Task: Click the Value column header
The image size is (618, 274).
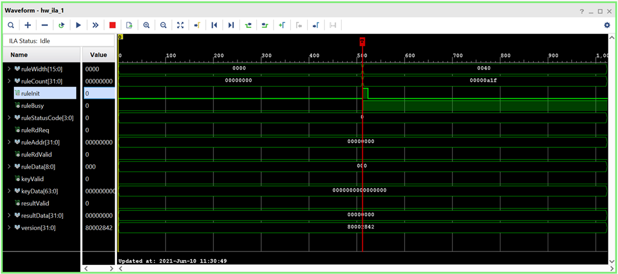Action: 99,55
